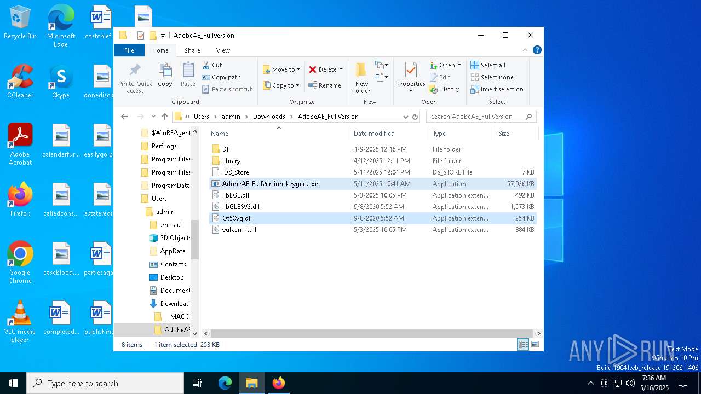Viewport: 701px width, 394px height.
Task: Select the Qt5Svg.dll file
Action: 374,218
